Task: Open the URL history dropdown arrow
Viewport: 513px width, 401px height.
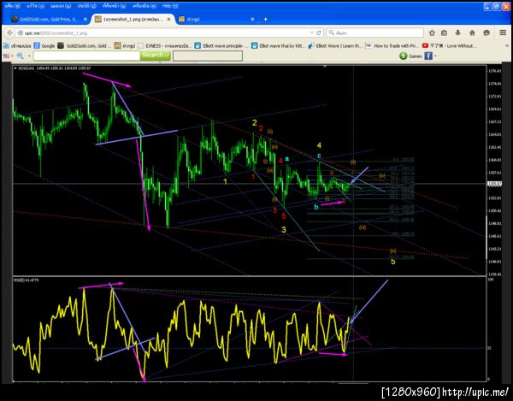Action: (x=311, y=32)
